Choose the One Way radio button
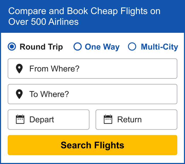185x164 pixels. 78,47
